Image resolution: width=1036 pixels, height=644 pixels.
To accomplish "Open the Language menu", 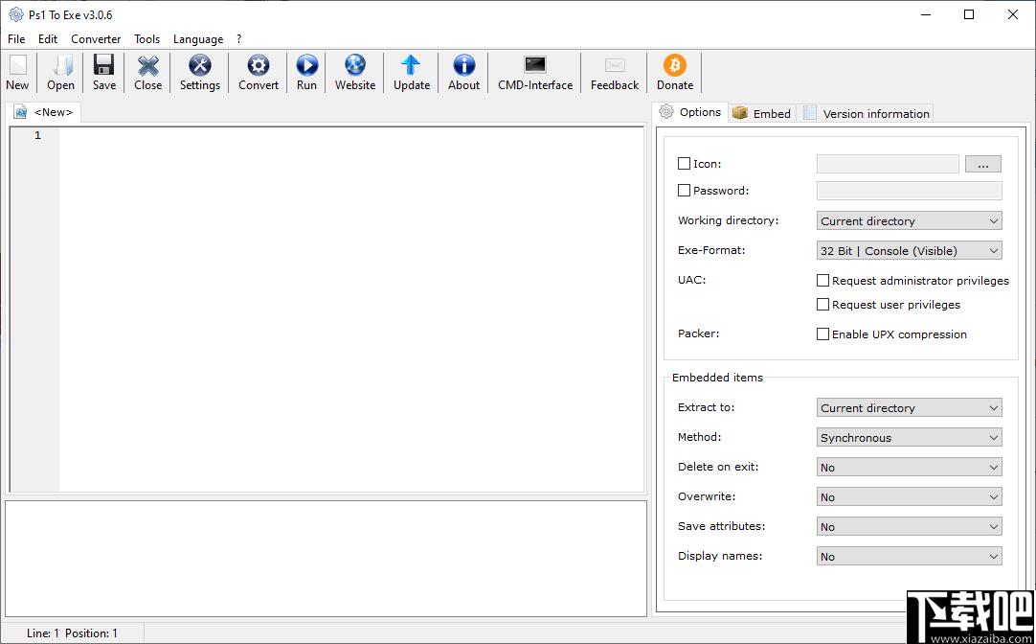I will point(198,39).
